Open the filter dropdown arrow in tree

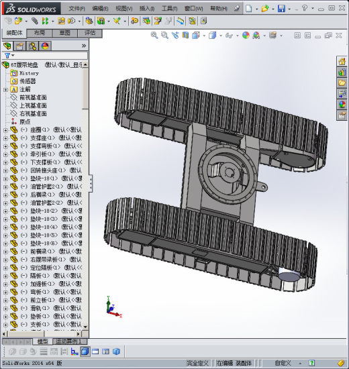pos(13,55)
